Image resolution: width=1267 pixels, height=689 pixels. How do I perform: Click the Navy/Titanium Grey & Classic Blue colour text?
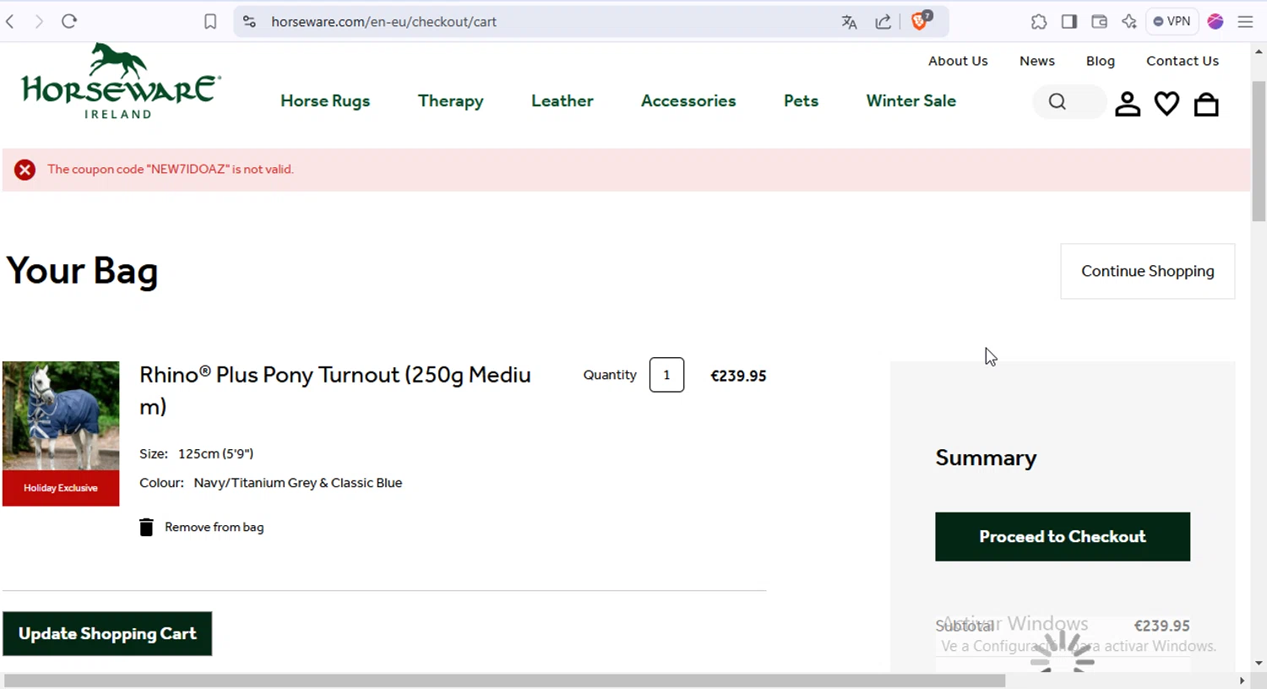click(x=298, y=483)
